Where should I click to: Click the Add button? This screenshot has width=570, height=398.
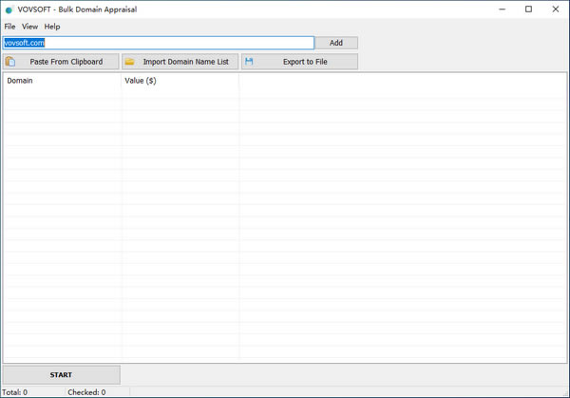tap(336, 43)
